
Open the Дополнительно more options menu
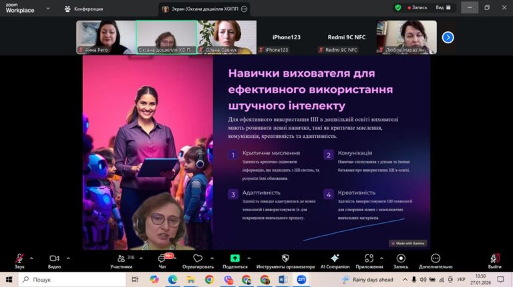(436, 261)
